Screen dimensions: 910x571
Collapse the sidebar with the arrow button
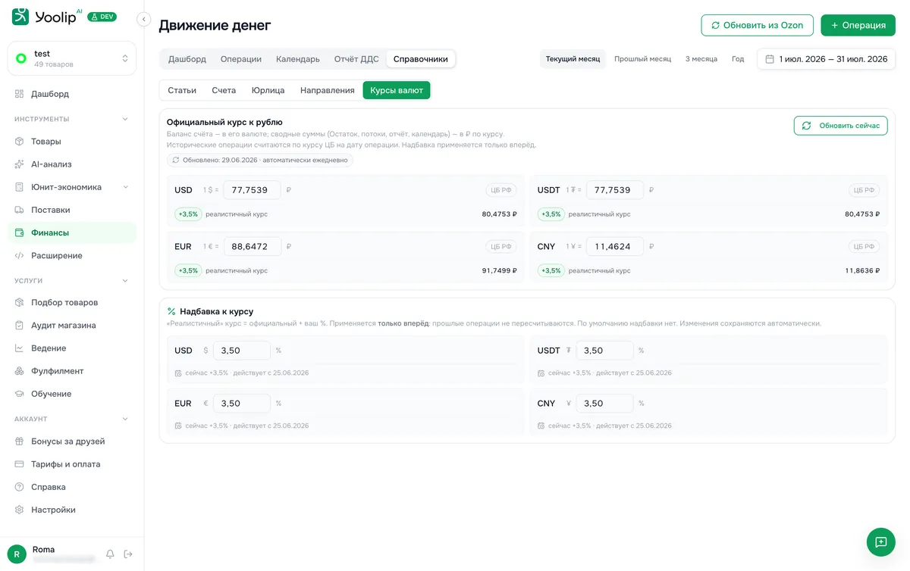tap(143, 20)
